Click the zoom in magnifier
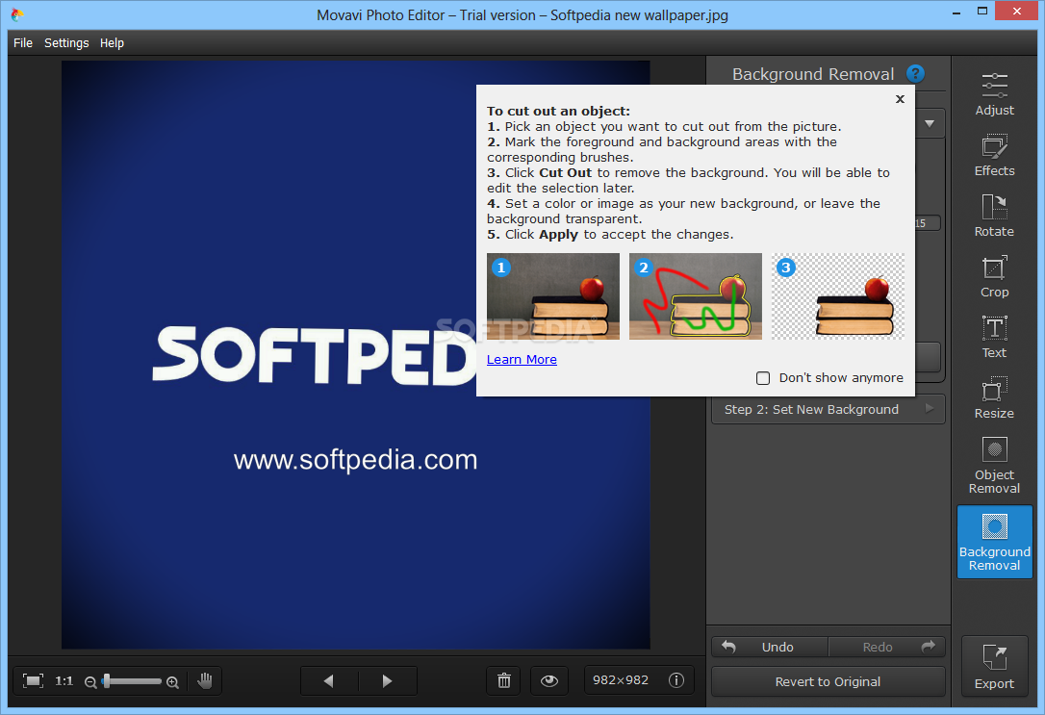This screenshot has height=715, width=1045. pos(172,681)
